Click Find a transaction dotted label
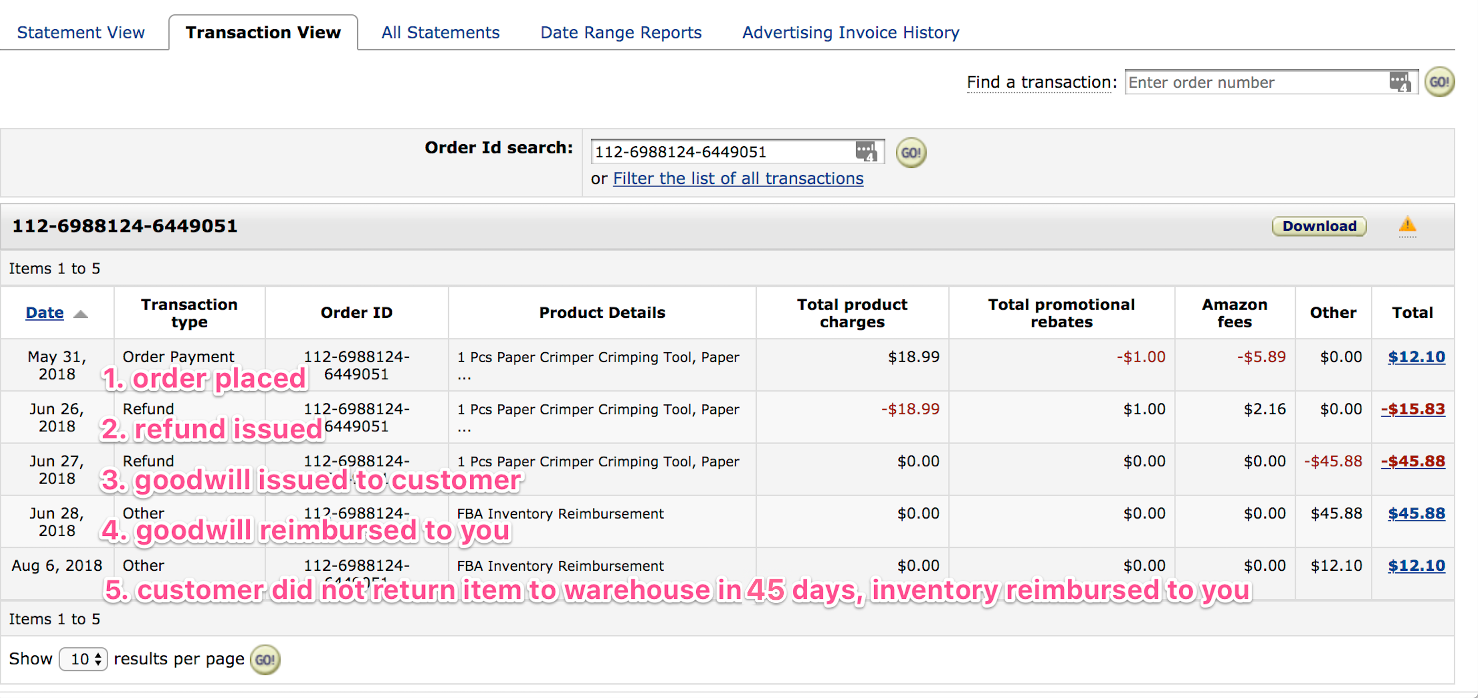 [x=1039, y=82]
